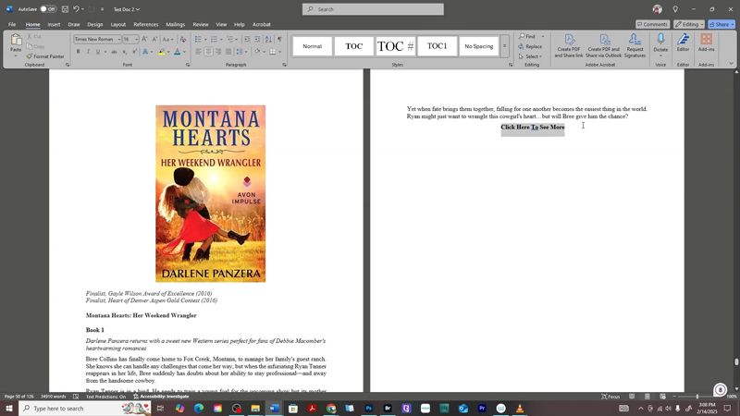Viewport: 740px width, 416px height.
Task: Open the Editor pane
Action: (x=683, y=43)
